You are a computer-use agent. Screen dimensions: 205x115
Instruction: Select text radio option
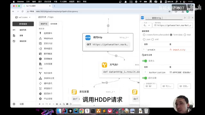click(185, 35)
